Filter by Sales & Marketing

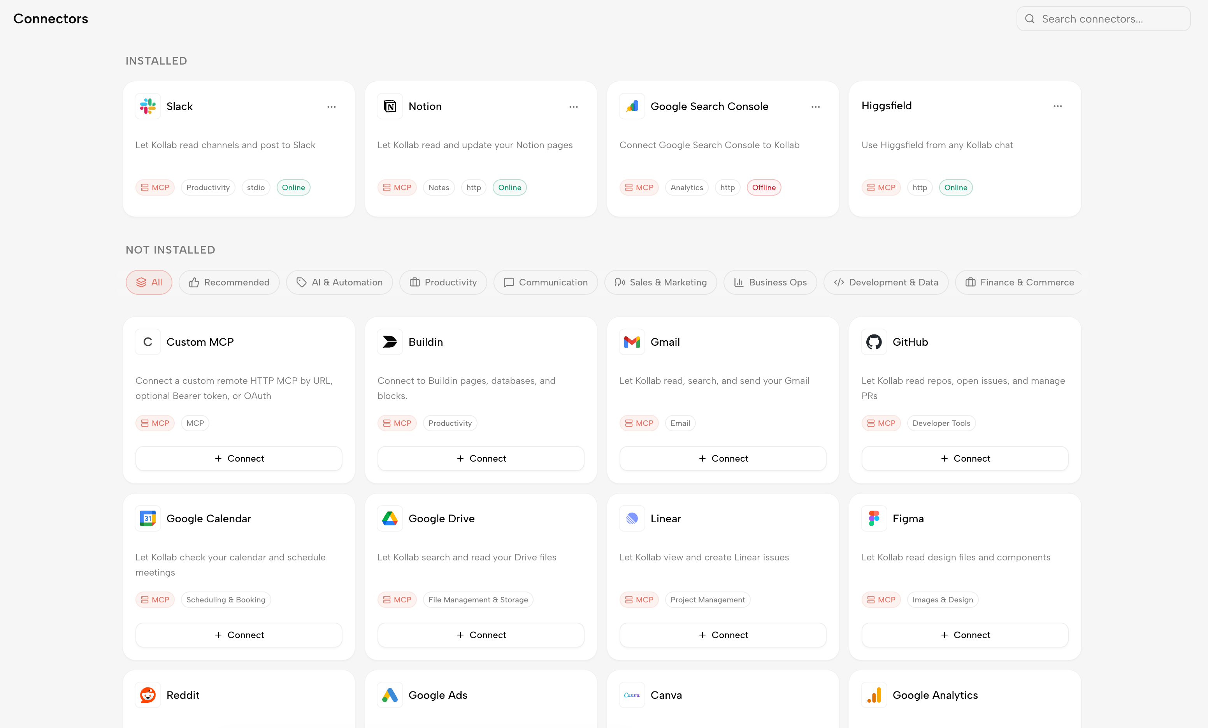tap(660, 282)
